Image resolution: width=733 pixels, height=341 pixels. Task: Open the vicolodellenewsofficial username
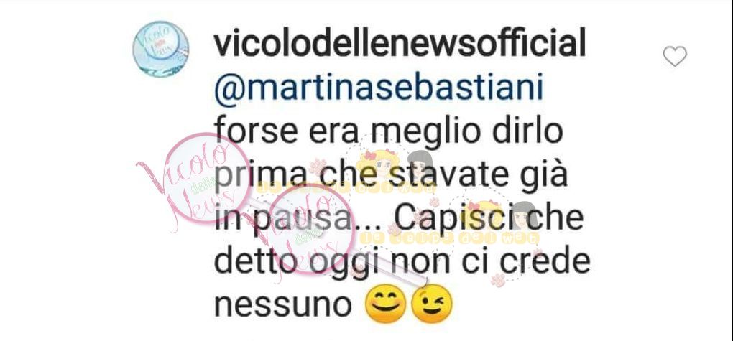(400, 45)
